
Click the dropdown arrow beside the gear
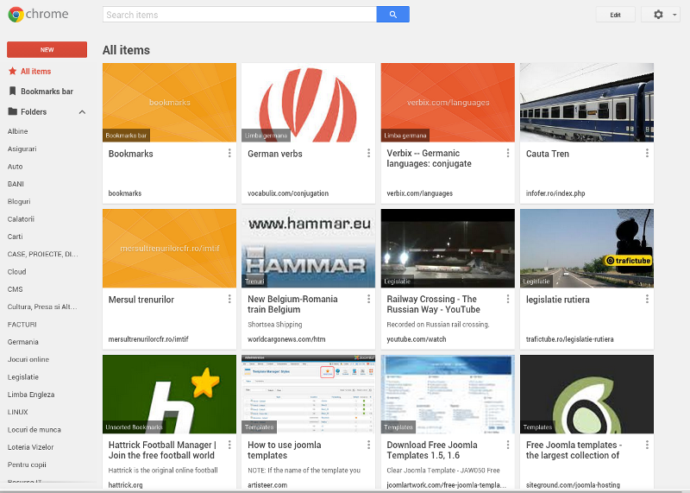tap(674, 15)
